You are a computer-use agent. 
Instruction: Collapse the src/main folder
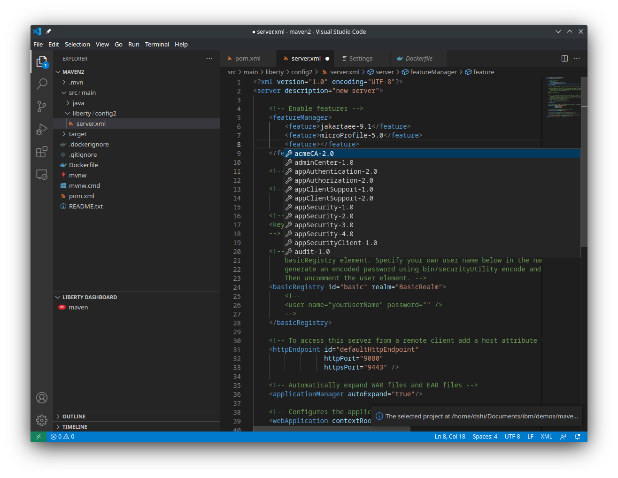pos(64,93)
